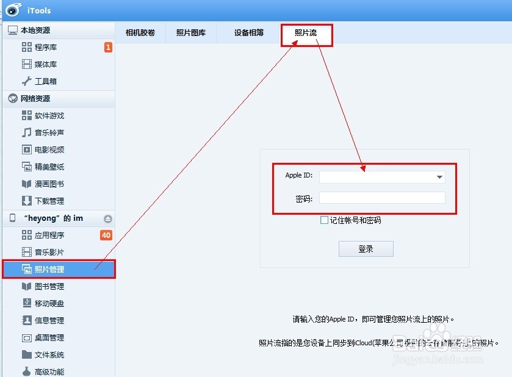Select the "heyong" 的 im device header
The image size is (512, 377).
[x=59, y=218]
